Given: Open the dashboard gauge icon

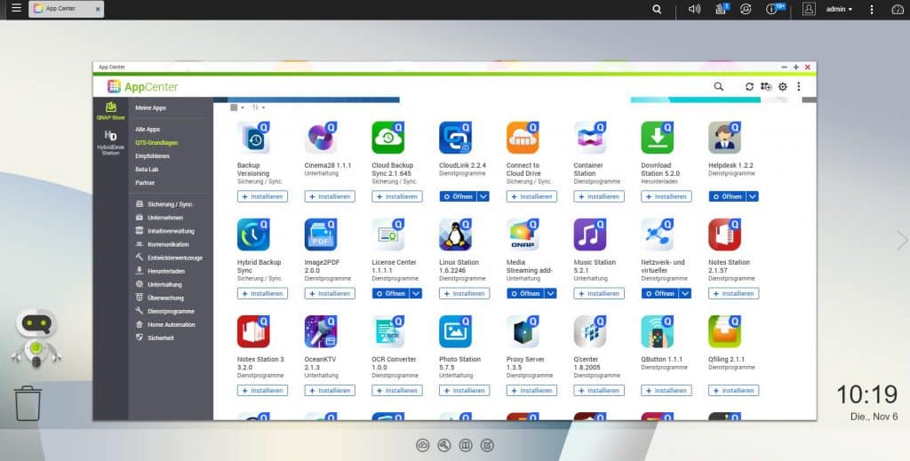Looking at the screenshot, I should [x=898, y=9].
